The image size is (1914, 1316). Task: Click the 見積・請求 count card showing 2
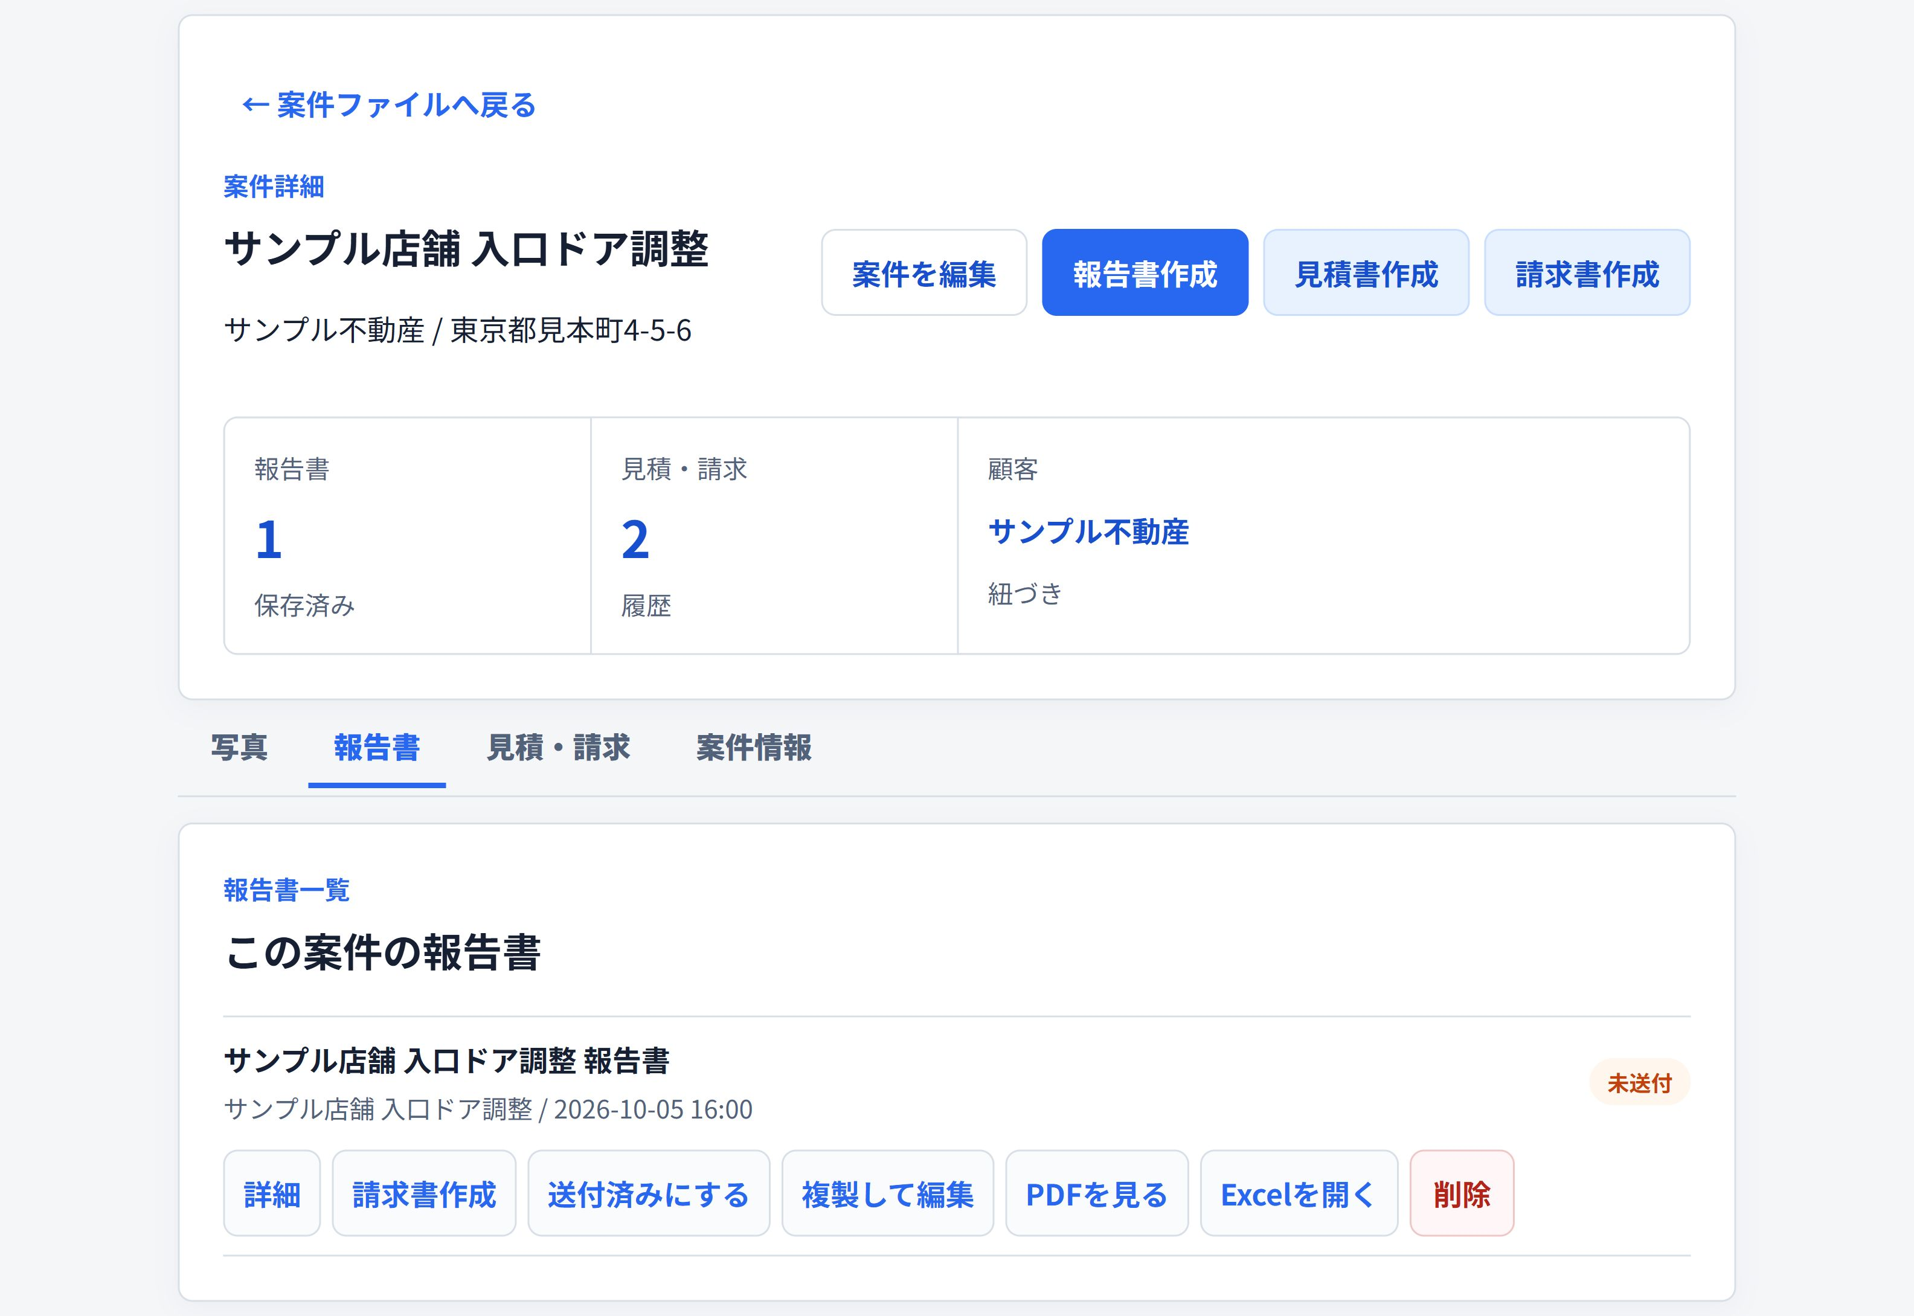[x=774, y=536]
